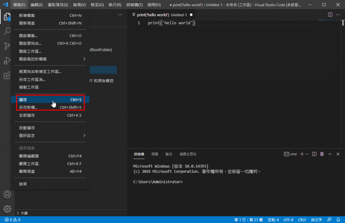345x223 pixels.
Task: Choose 新增檔案 from File menu
Action: 50,16
